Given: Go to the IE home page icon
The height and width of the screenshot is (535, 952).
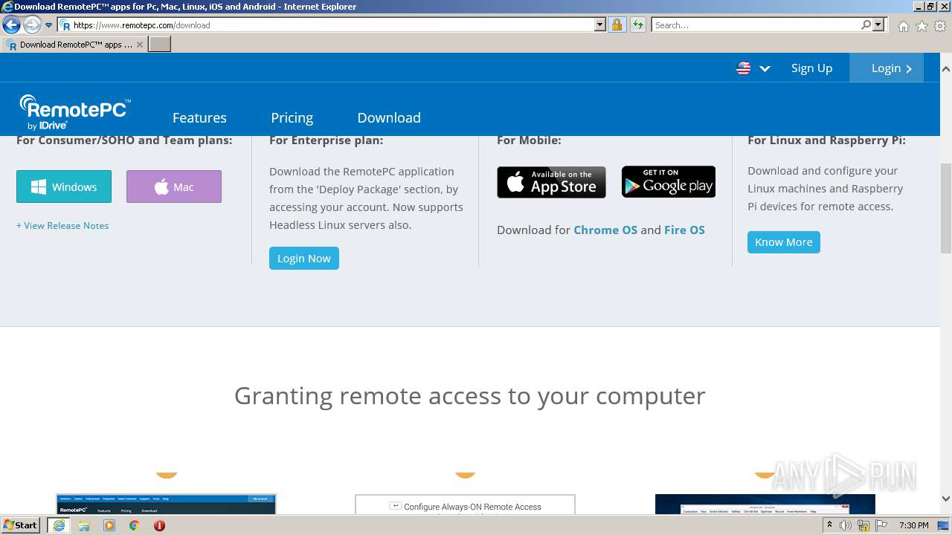Looking at the screenshot, I should [x=903, y=26].
